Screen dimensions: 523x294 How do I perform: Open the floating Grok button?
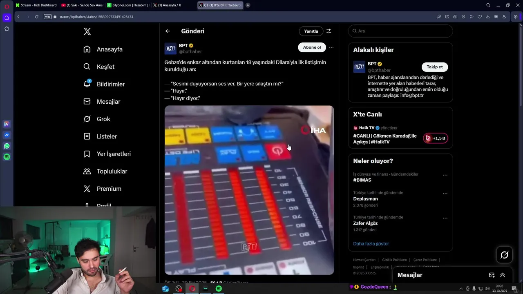tap(504, 255)
